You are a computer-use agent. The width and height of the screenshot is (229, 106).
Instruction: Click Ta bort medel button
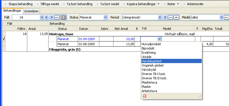(x=108, y=4)
